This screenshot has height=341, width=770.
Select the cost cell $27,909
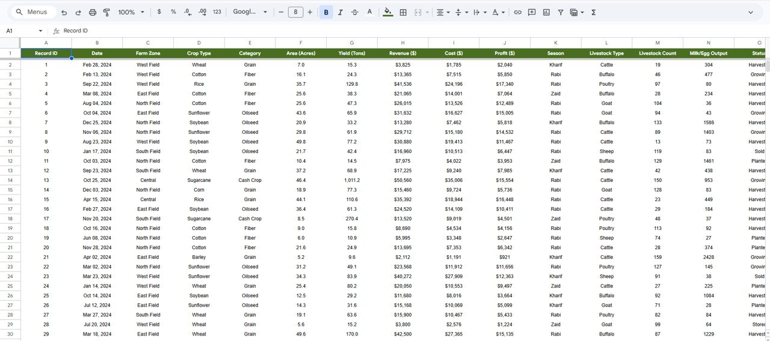point(454,276)
